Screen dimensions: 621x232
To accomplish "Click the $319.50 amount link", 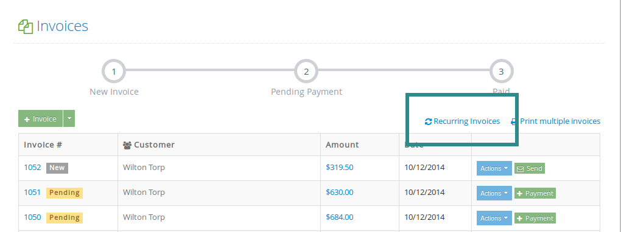I will click(x=339, y=168).
